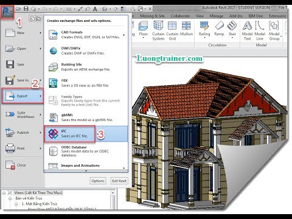This screenshot has width=292, height=219.
Task: Click Print in the application menu
Action: [23, 148]
